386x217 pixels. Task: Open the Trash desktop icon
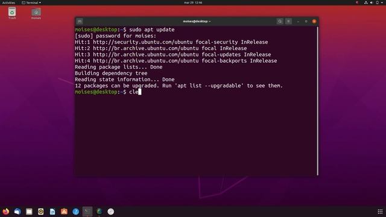pos(12,13)
